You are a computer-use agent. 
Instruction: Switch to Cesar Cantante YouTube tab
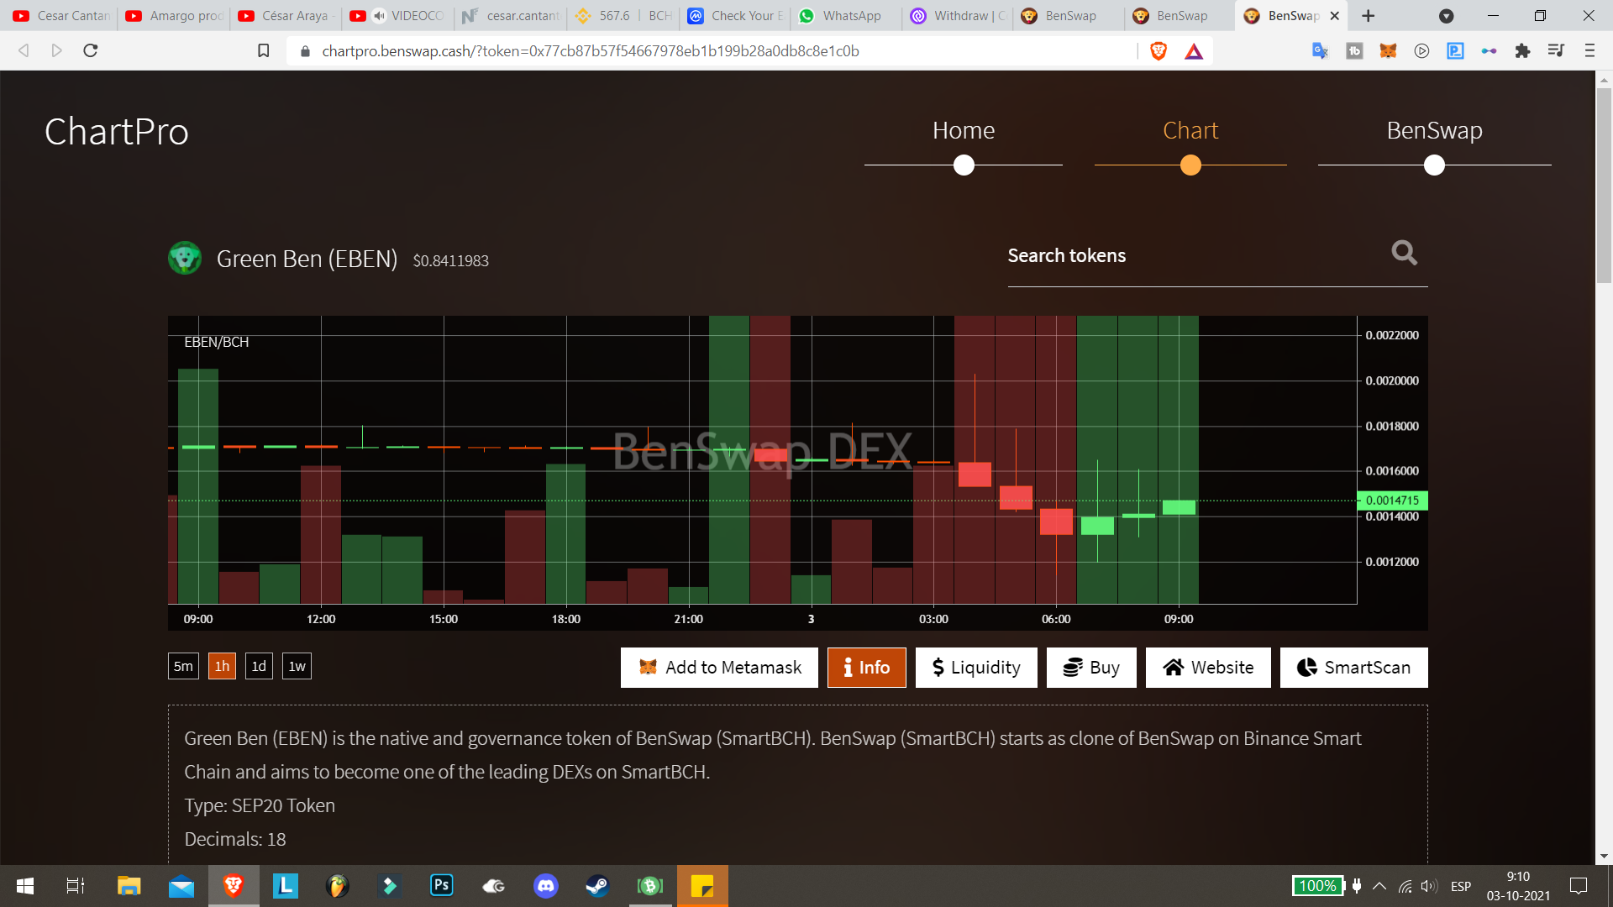(60, 16)
